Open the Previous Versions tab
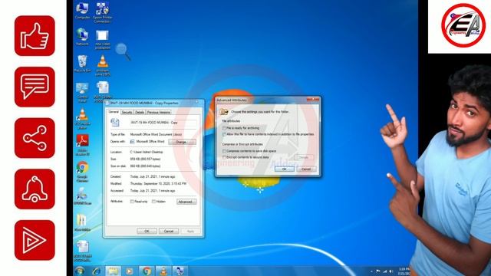Viewport: 491px width, 276px height. [x=159, y=112]
